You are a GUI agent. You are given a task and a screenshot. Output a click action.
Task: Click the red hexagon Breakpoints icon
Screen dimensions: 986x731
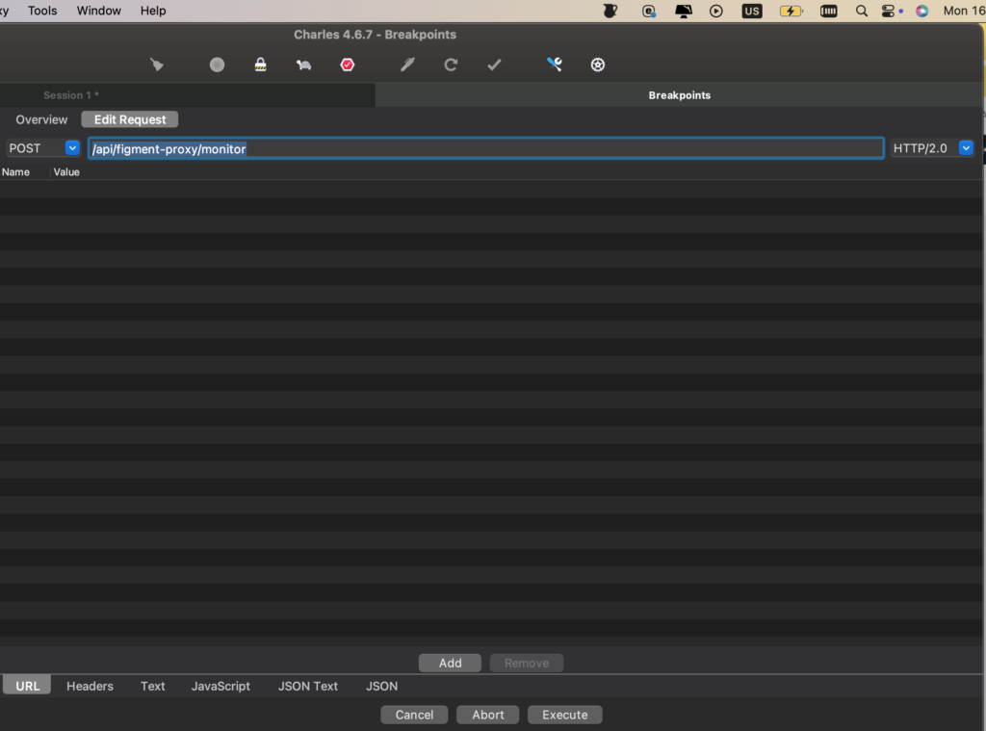point(348,65)
